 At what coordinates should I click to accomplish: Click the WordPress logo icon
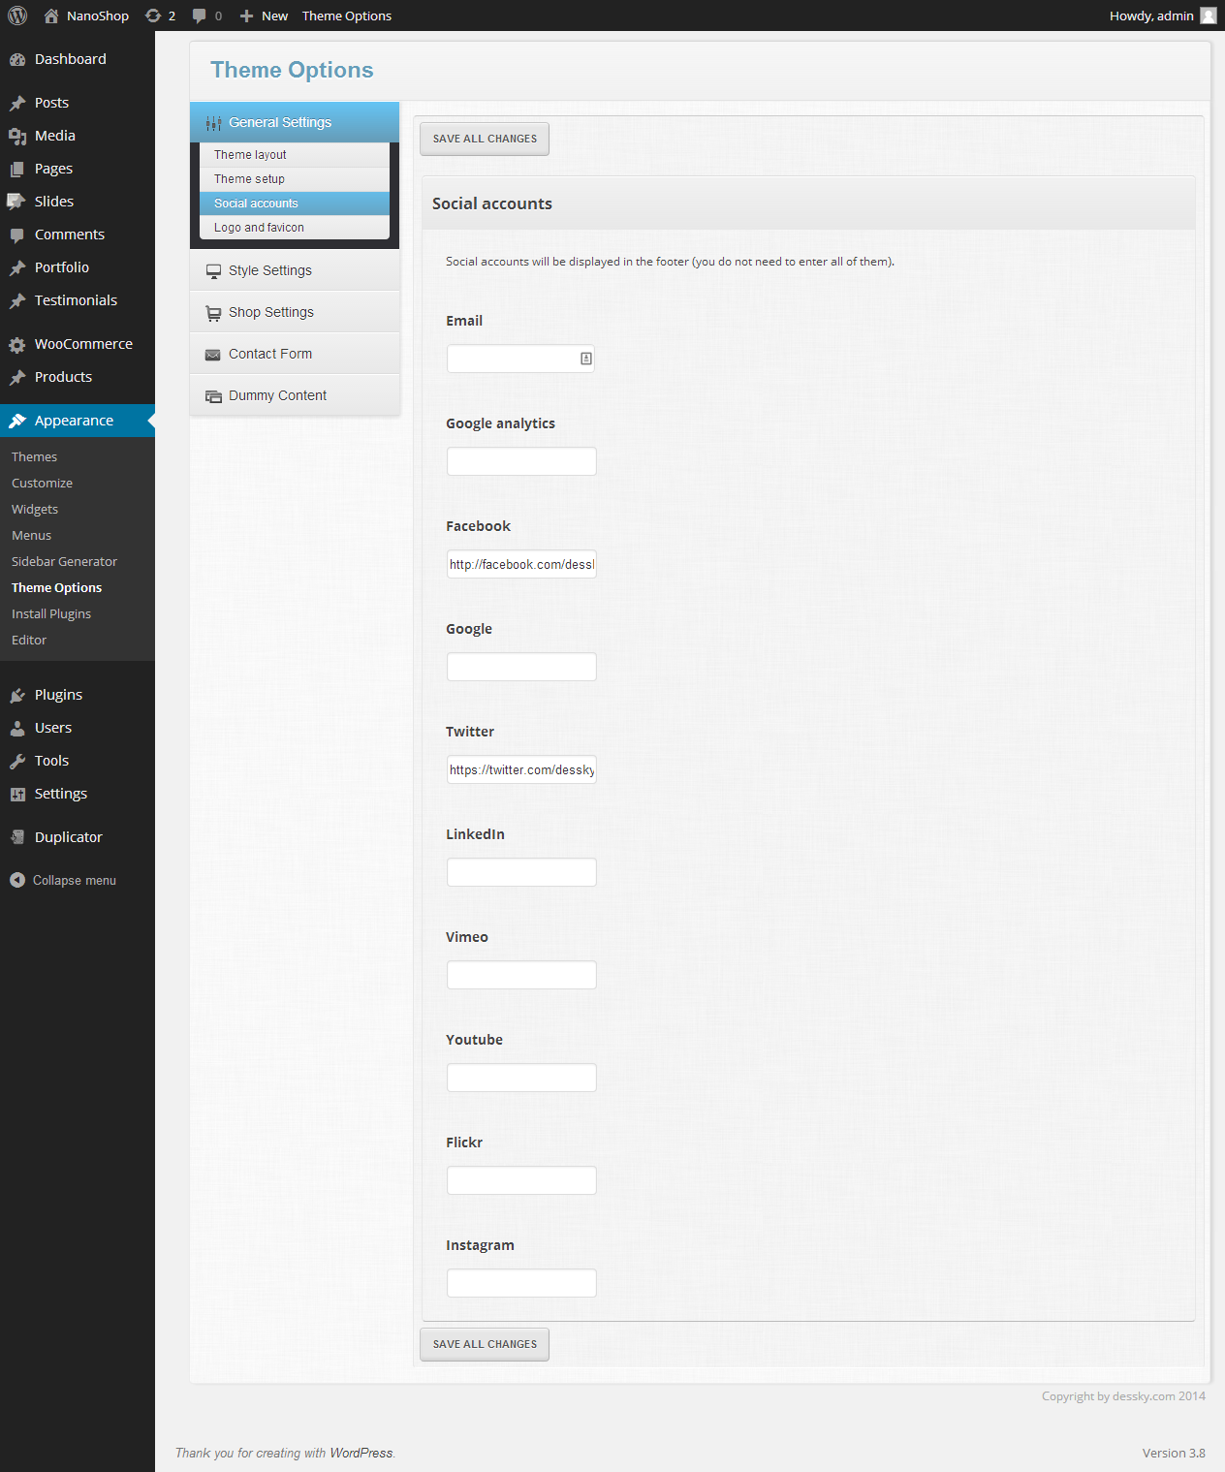coord(17,16)
